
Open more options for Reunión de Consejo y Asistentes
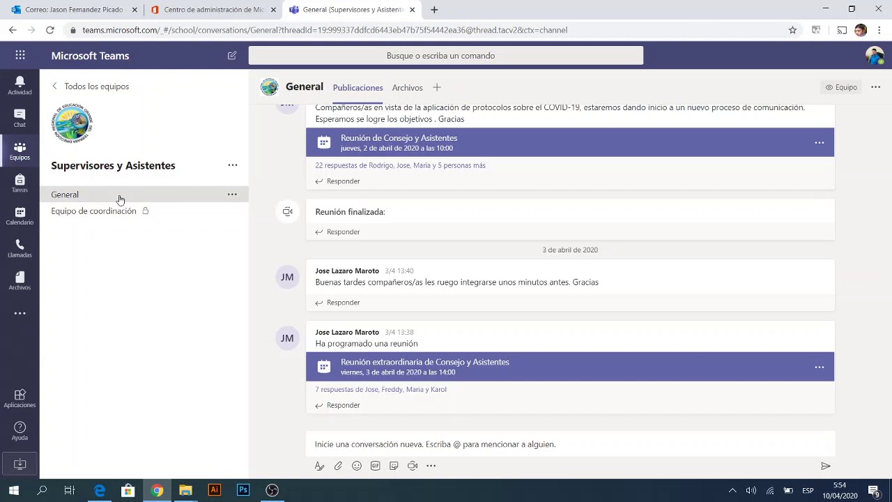[x=820, y=143]
